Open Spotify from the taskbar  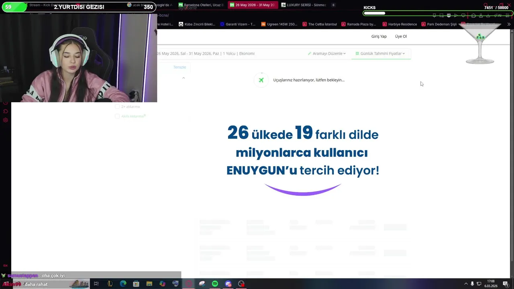pyautogui.click(x=215, y=284)
